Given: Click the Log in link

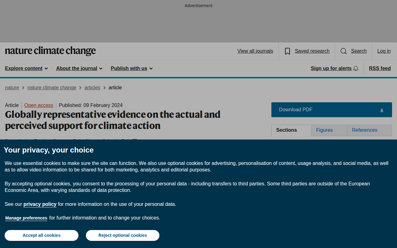Looking at the screenshot, I should point(384,51).
